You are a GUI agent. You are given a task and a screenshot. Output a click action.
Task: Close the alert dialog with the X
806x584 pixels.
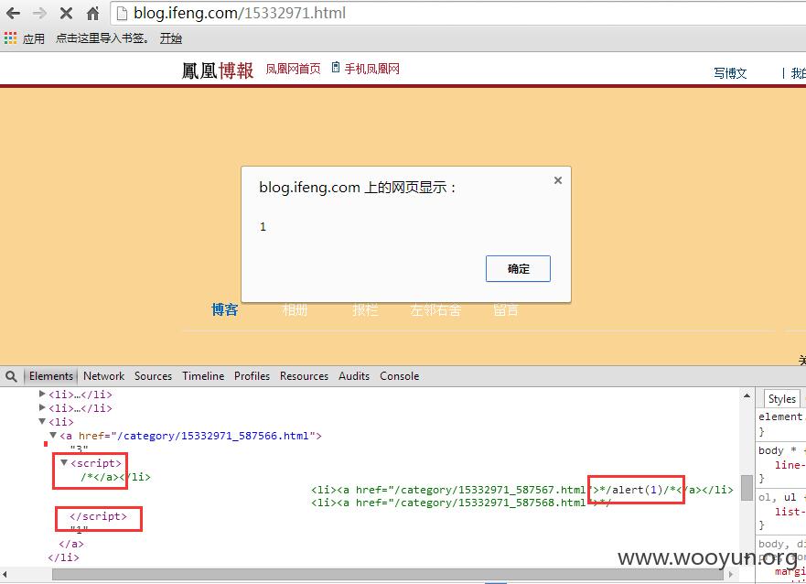pyautogui.click(x=558, y=180)
